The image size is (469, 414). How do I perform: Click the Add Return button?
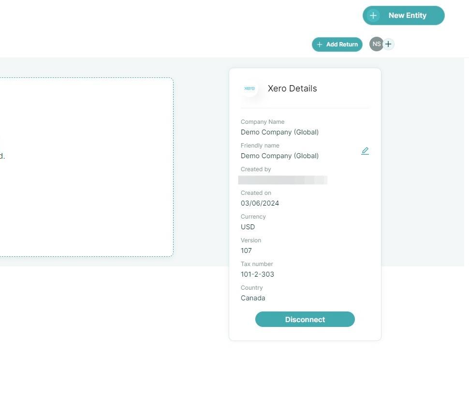coord(337,44)
